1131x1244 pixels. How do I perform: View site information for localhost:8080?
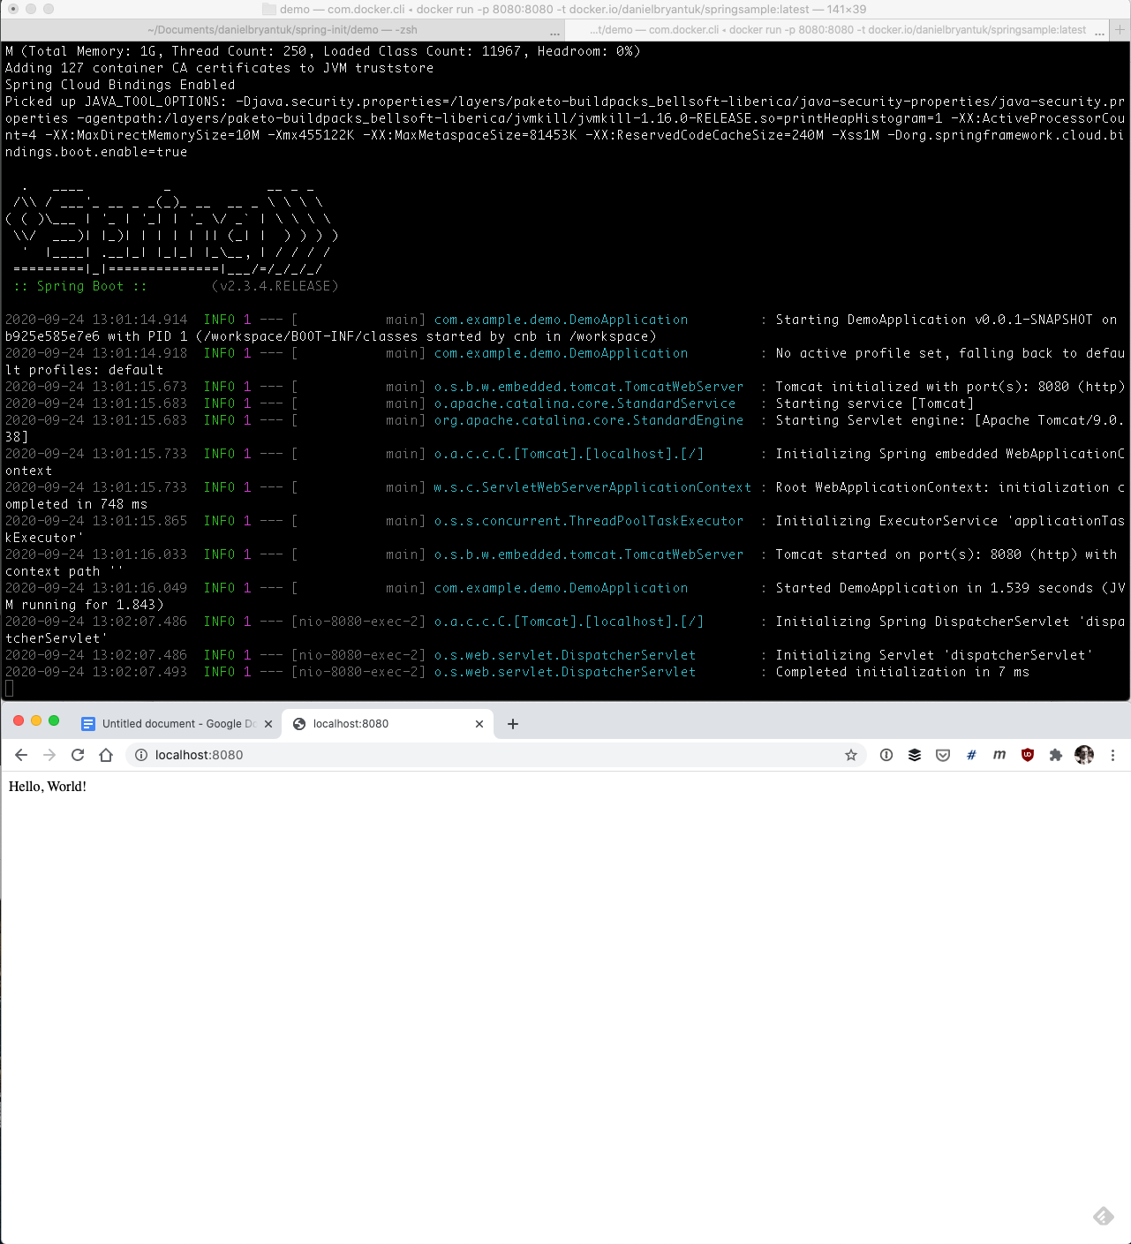pyautogui.click(x=140, y=755)
